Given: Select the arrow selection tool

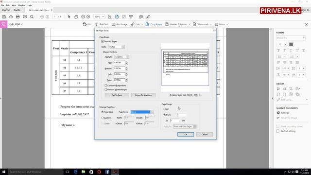Looking at the screenshot, I should (69, 17).
